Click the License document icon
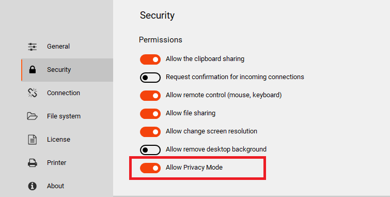Image resolution: width=390 pixels, height=197 pixels. (33, 140)
